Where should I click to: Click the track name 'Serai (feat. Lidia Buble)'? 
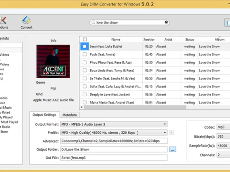[x=106, y=46]
